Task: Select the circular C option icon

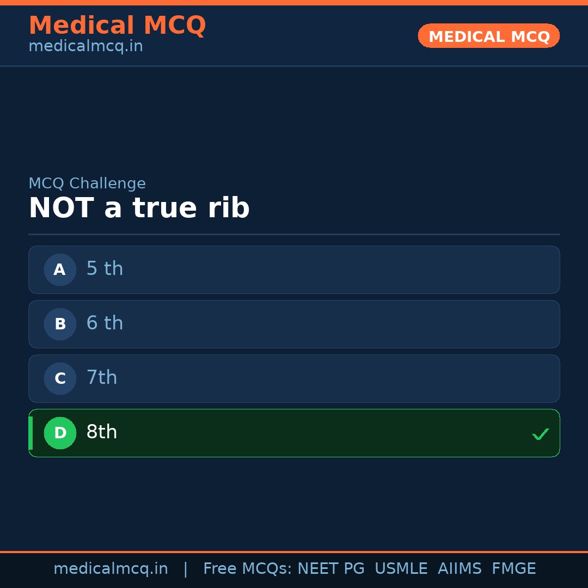Action: [x=60, y=378]
